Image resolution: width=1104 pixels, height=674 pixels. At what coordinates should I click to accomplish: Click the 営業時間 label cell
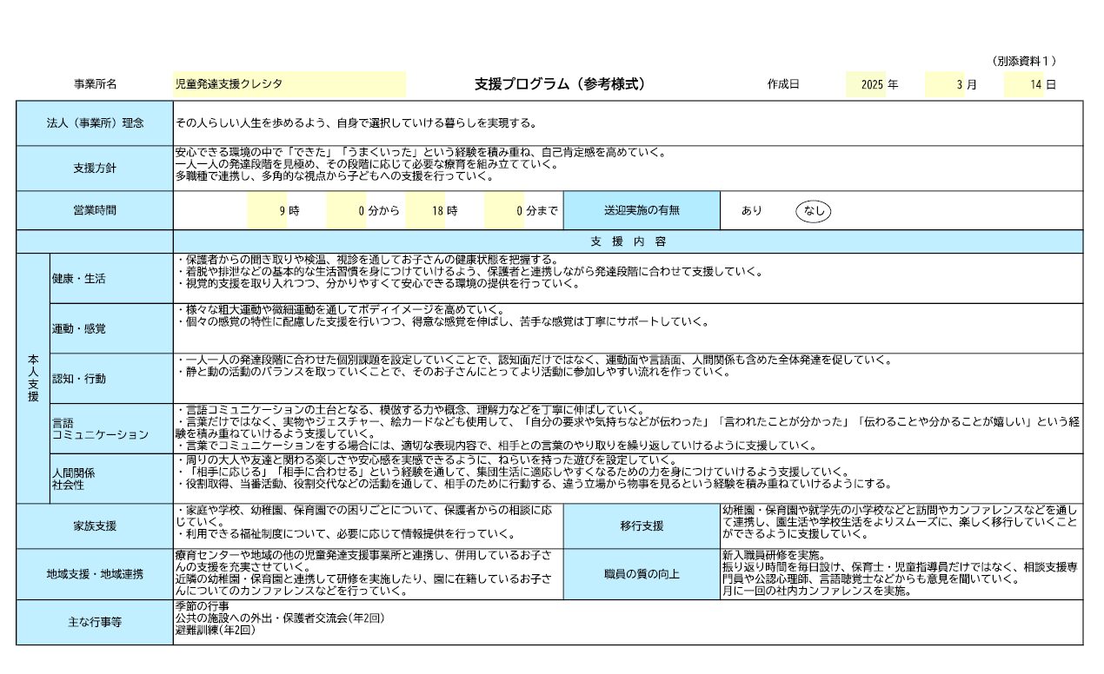pyautogui.click(x=95, y=211)
